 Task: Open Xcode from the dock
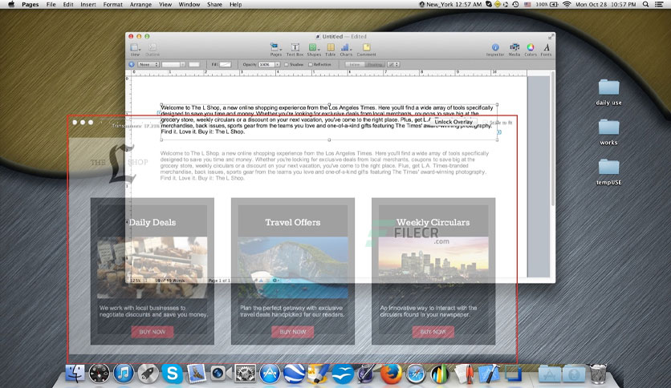489,374
